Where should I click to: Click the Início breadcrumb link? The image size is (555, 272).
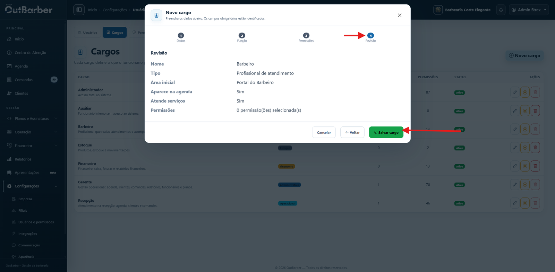pyautogui.click(x=92, y=10)
